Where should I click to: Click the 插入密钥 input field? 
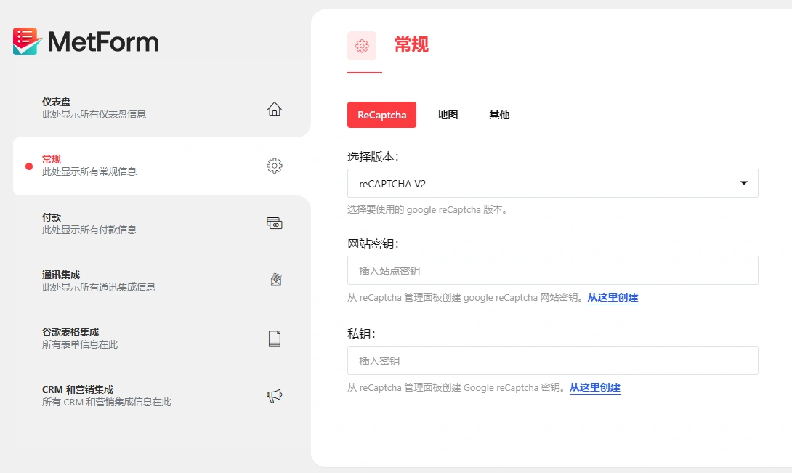(552, 360)
